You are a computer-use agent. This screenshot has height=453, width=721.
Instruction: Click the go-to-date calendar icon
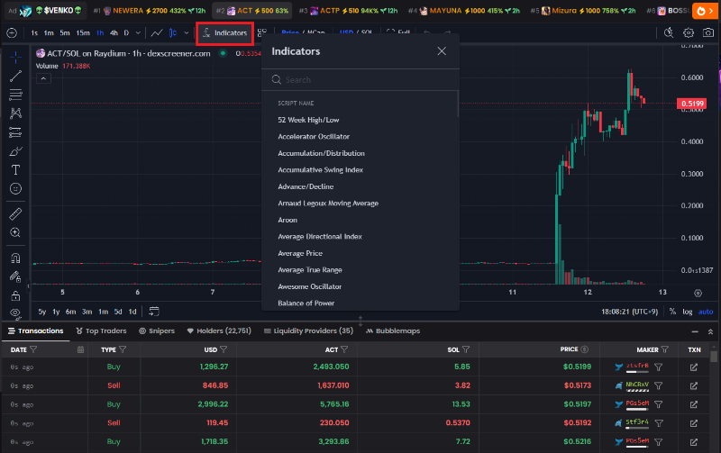(x=154, y=312)
